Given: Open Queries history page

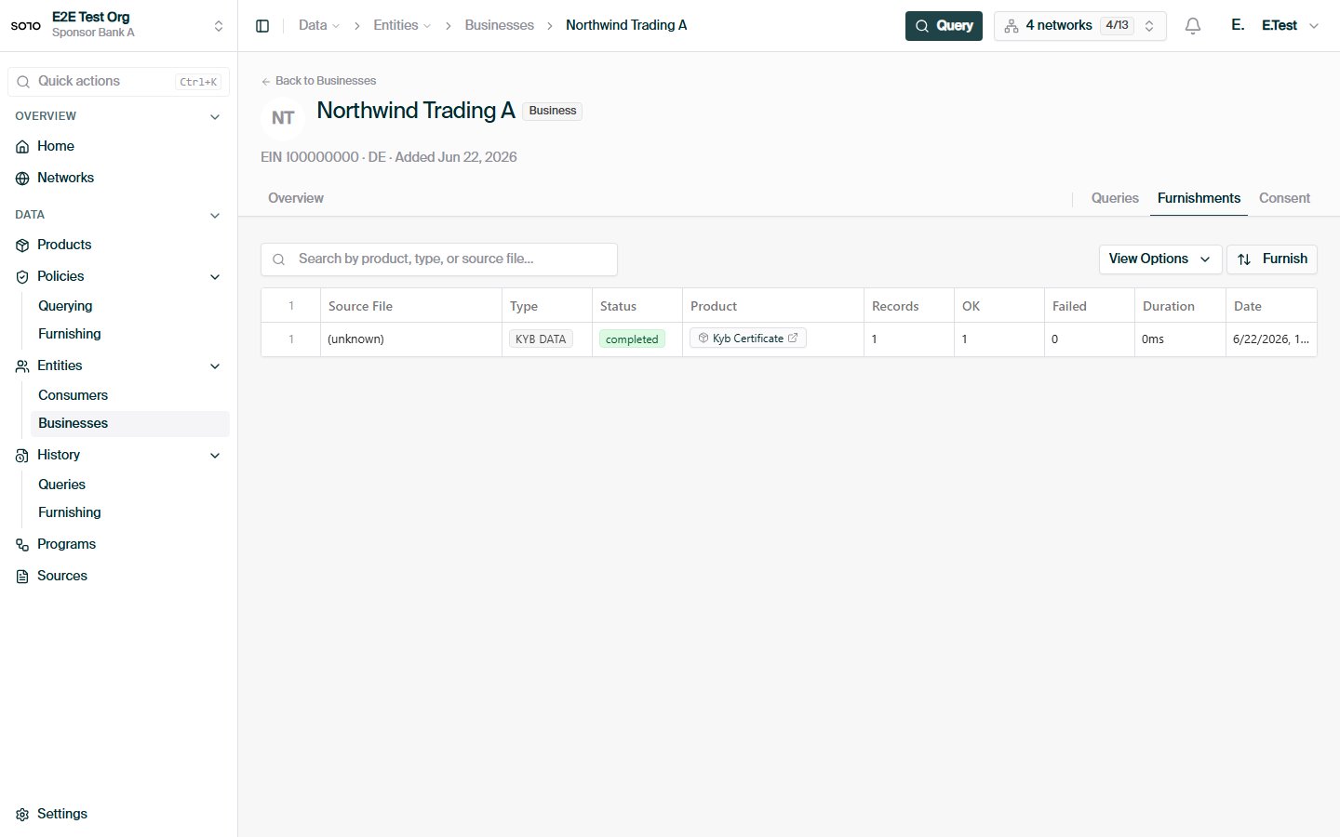Looking at the screenshot, I should [x=61, y=485].
